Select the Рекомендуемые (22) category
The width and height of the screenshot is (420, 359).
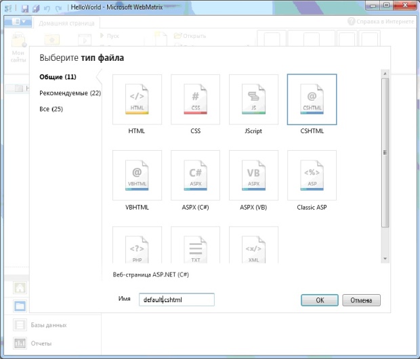pyautogui.click(x=70, y=93)
